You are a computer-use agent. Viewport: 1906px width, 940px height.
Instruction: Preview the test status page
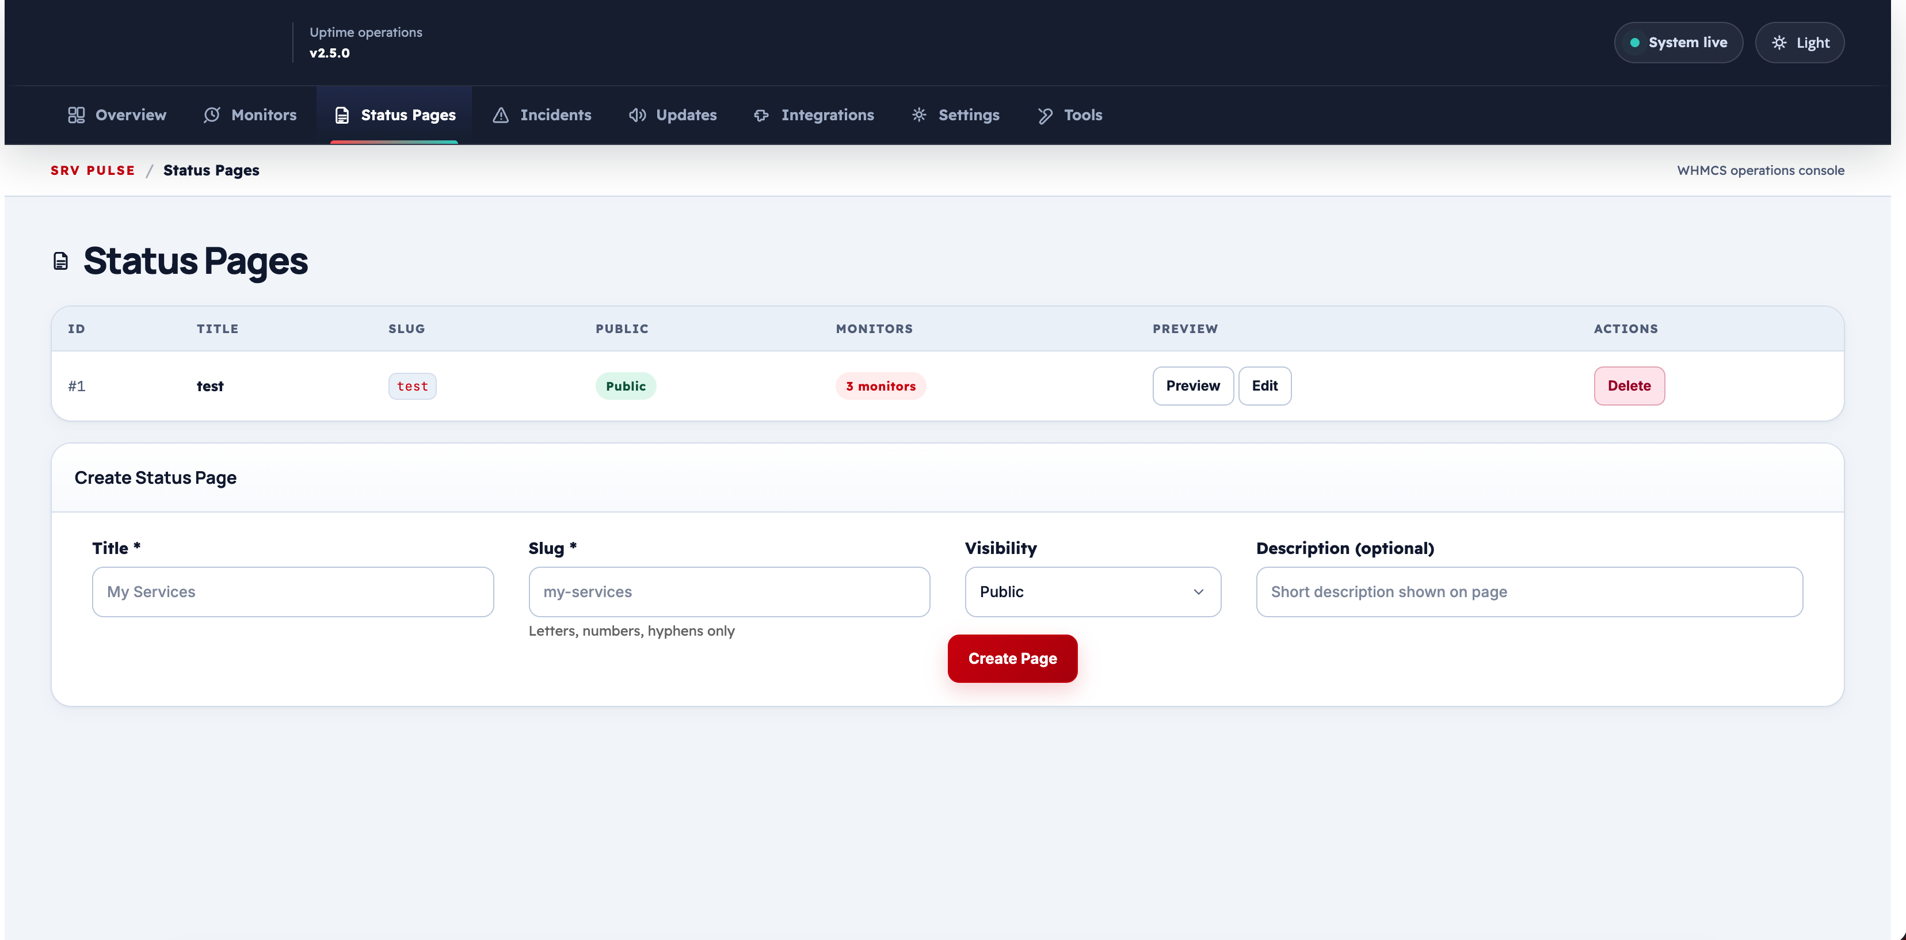point(1193,386)
